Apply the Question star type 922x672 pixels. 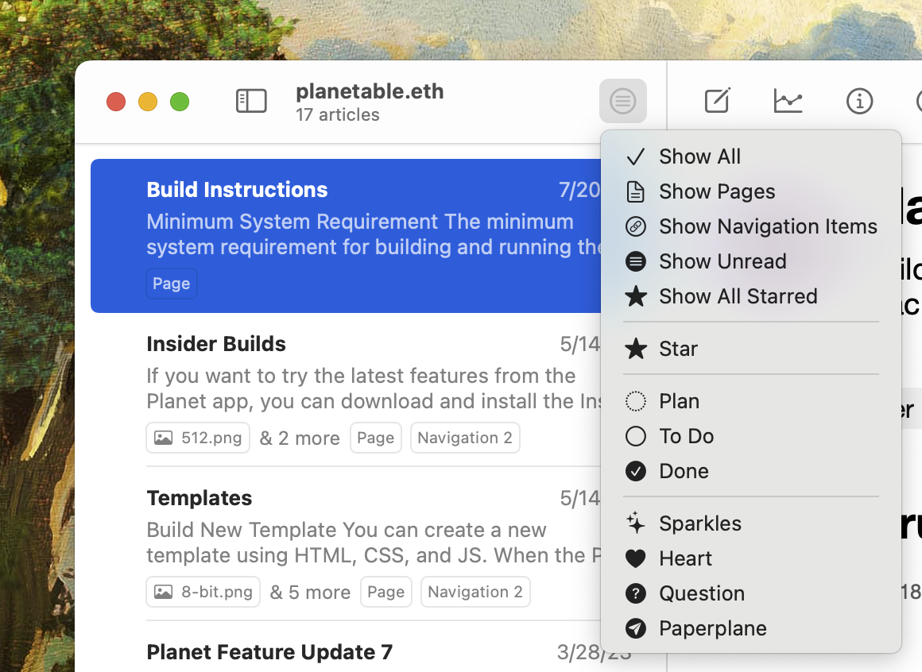[701, 593]
